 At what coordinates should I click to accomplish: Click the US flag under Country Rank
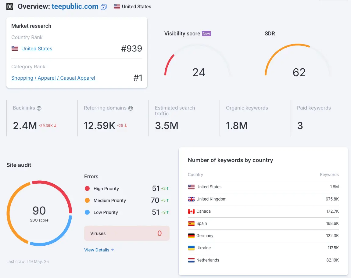pos(15,49)
